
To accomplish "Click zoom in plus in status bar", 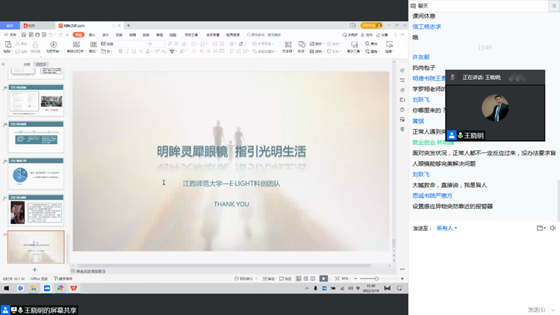I will tap(402, 278).
